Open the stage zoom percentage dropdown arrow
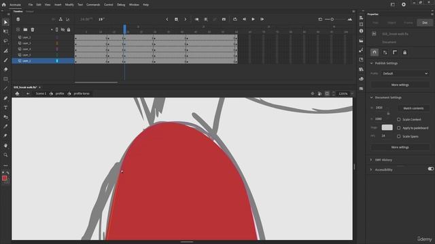This screenshot has width=435, height=244. [x=352, y=94]
